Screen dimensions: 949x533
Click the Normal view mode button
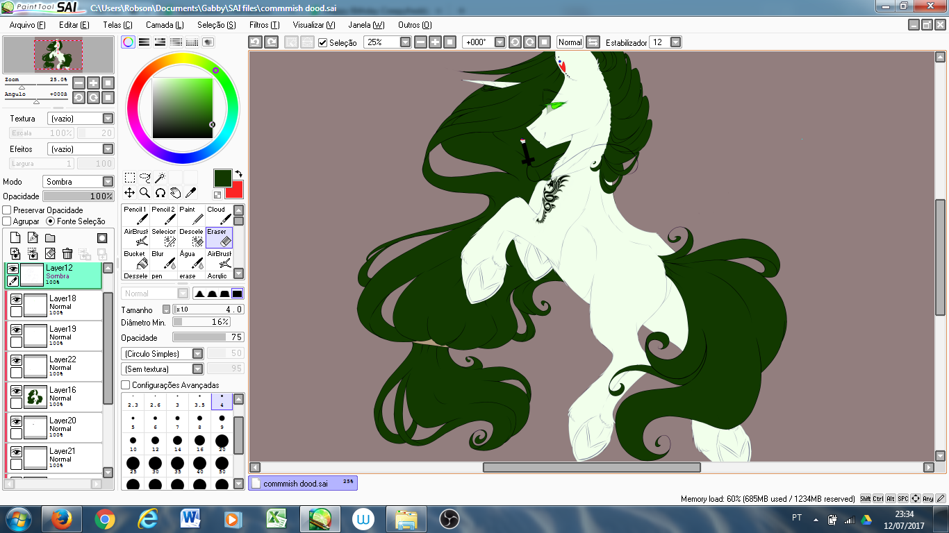pyautogui.click(x=570, y=42)
